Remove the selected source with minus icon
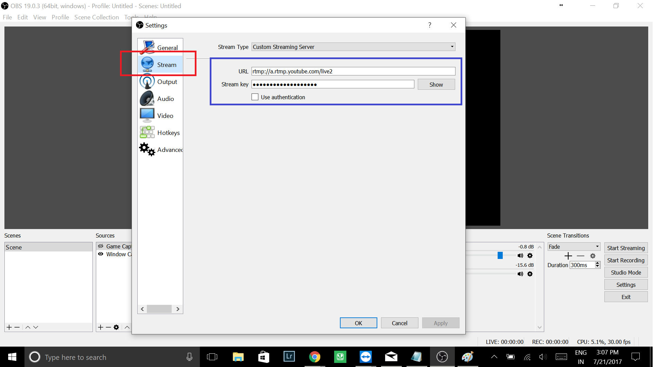This screenshot has height=367, width=654. (108, 328)
